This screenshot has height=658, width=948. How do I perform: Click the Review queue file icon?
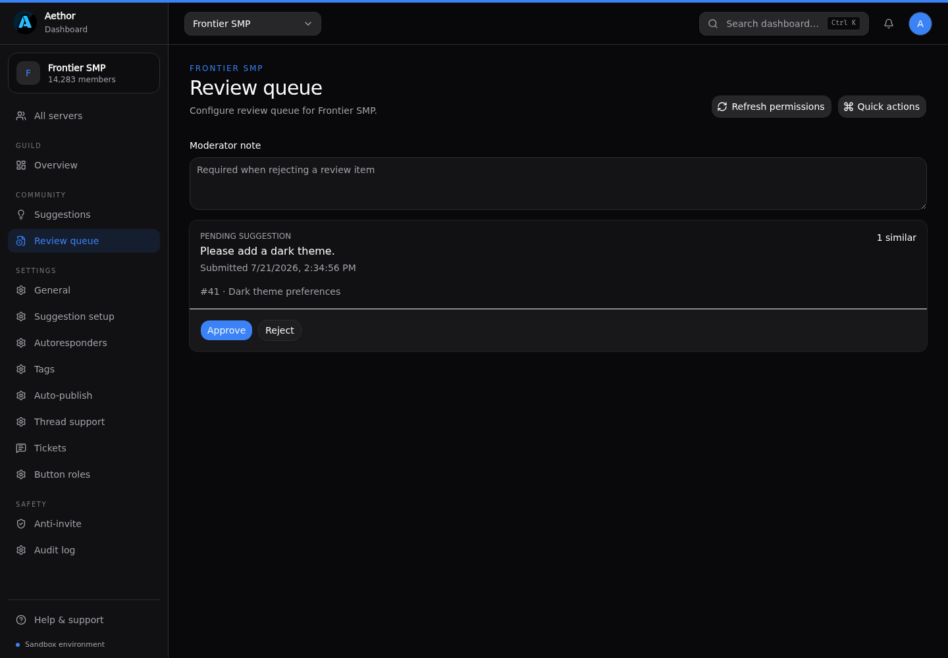pyautogui.click(x=21, y=241)
